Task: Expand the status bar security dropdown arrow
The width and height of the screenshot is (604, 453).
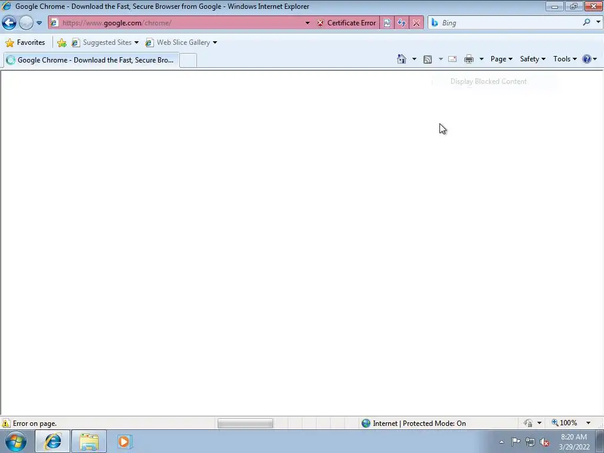Action: 539,423
